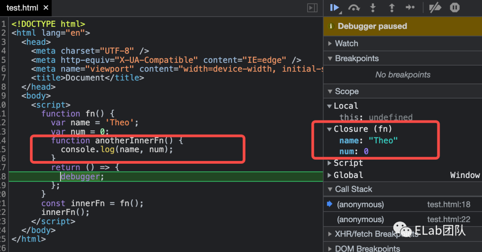Click the <title>Document</title> line
Viewport: 482px width, 252px height.
tap(87, 78)
